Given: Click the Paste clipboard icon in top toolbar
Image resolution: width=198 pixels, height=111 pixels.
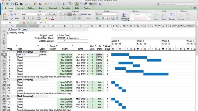Looking at the screenshot, I should coord(36,4).
